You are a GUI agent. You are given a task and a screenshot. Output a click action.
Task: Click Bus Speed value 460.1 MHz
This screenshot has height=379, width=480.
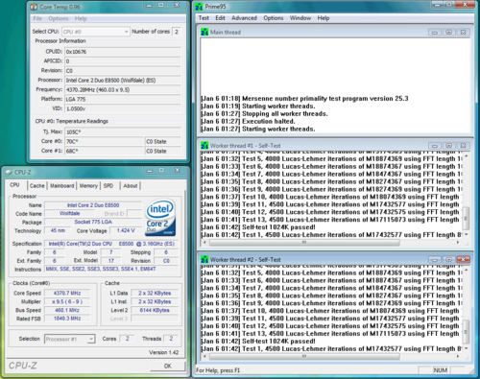(x=67, y=310)
